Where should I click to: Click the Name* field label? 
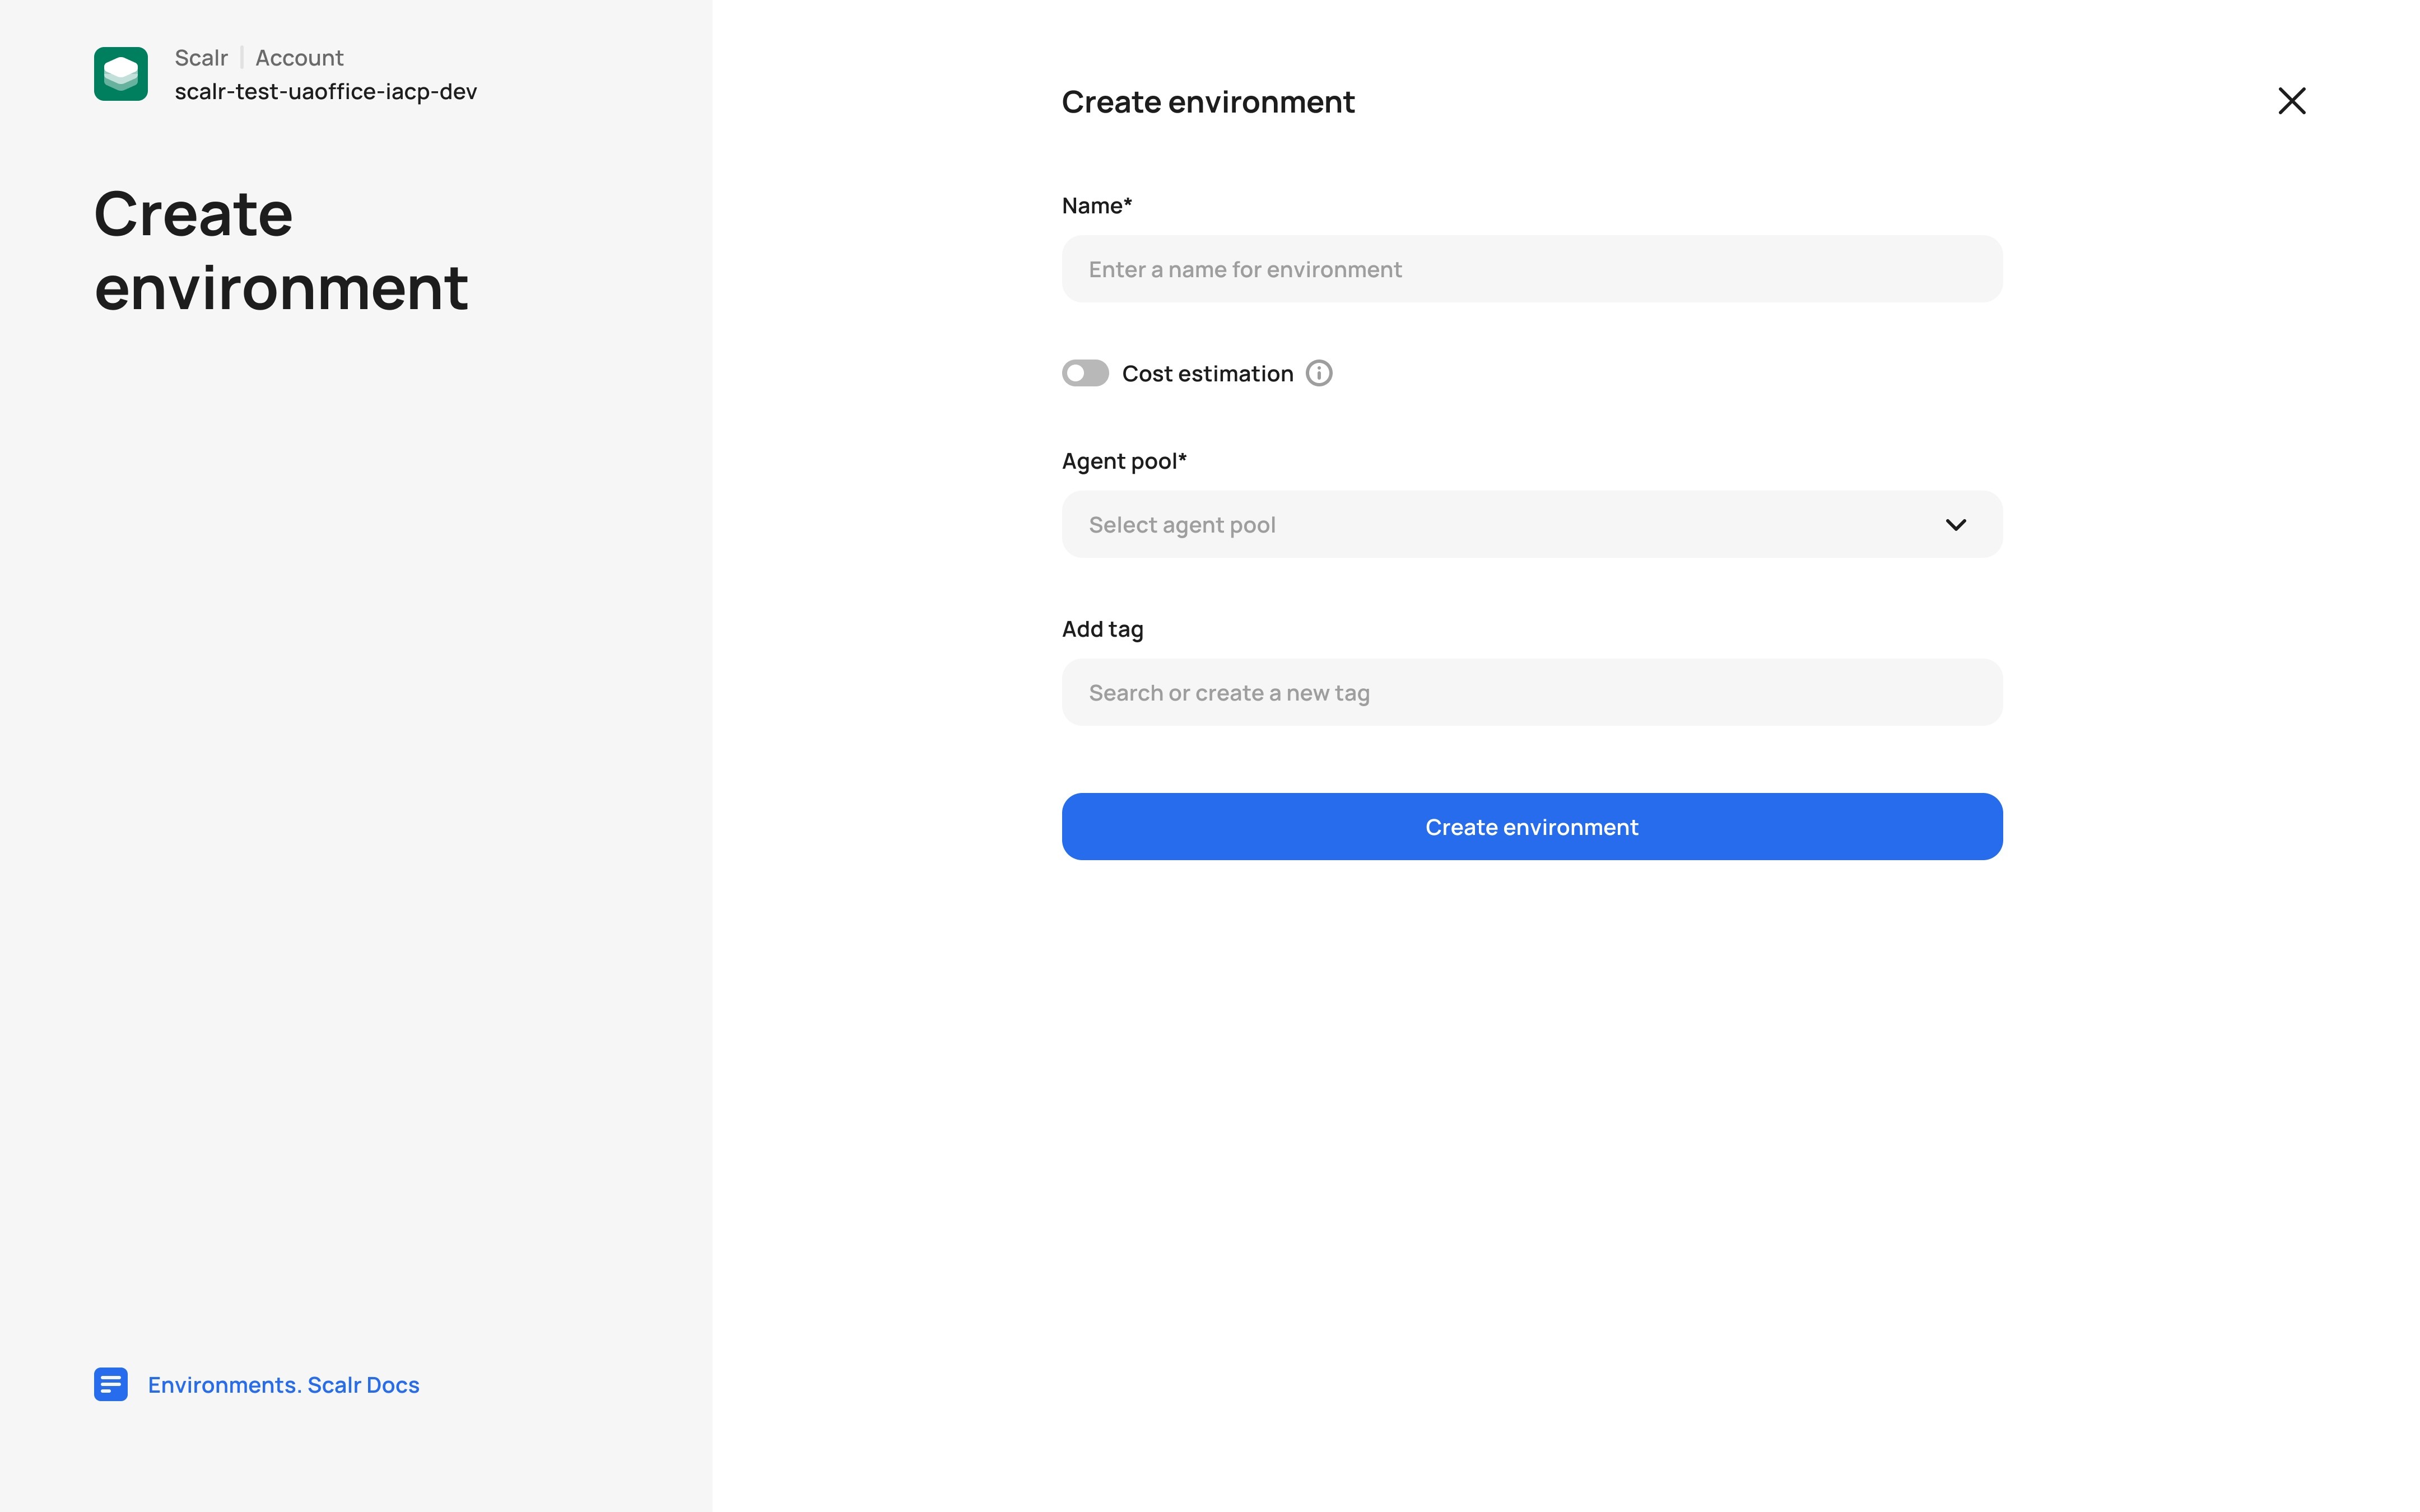tap(1096, 206)
